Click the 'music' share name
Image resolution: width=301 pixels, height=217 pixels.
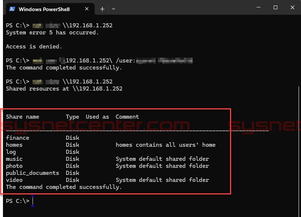tap(14, 159)
